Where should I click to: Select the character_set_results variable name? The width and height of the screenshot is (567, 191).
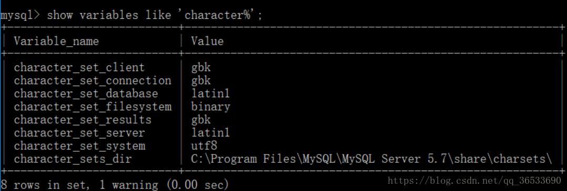pos(83,120)
